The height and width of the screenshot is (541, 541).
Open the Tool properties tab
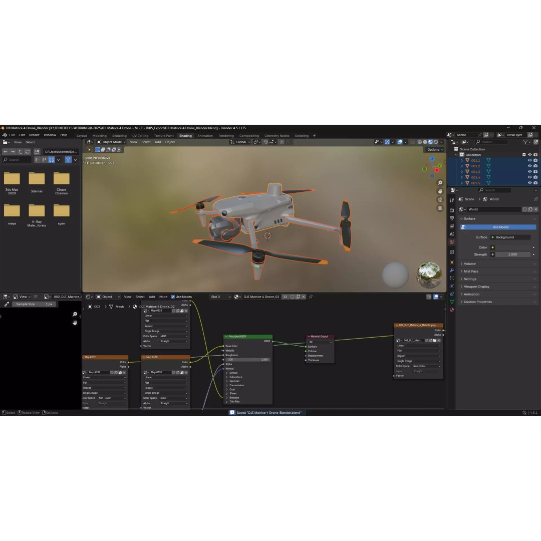(452, 200)
